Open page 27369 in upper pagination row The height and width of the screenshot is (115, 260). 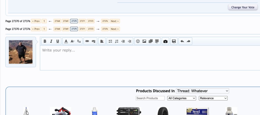(66, 21)
